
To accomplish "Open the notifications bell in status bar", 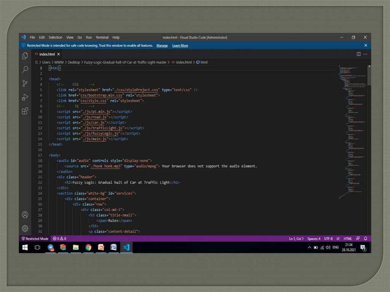I will pyautogui.click(x=365, y=239).
